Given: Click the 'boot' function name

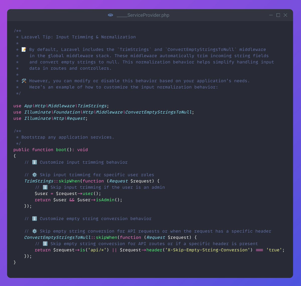Looking at the screenshot, I should pos(61,150).
